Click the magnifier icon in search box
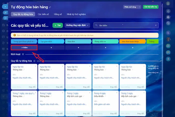This screenshot has width=175, height=117. (96, 25)
